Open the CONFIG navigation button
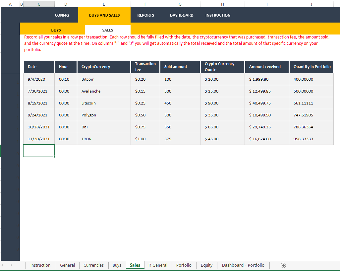The height and width of the screenshot is (271, 340). [x=62, y=15]
